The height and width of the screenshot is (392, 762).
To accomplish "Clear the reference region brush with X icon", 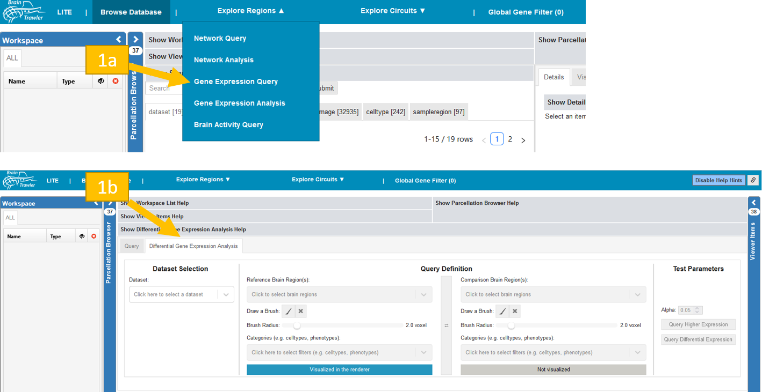I will click(x=301, y=311).
